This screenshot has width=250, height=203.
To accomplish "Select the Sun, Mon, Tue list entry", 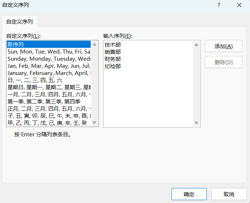I will (48, 52).
